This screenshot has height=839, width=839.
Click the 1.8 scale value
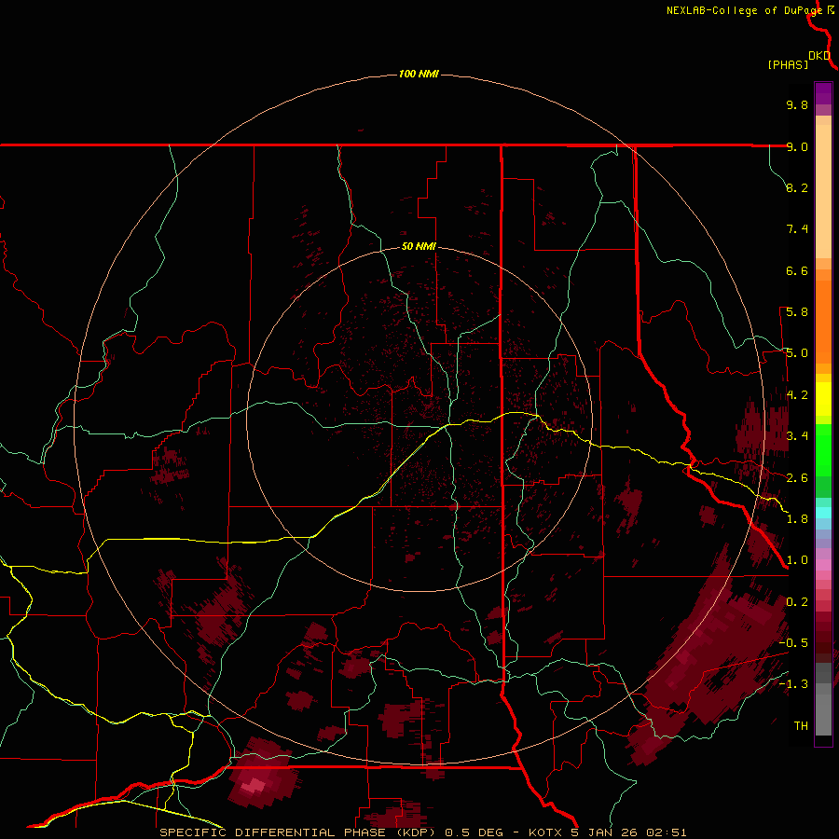tap(797, 519)
